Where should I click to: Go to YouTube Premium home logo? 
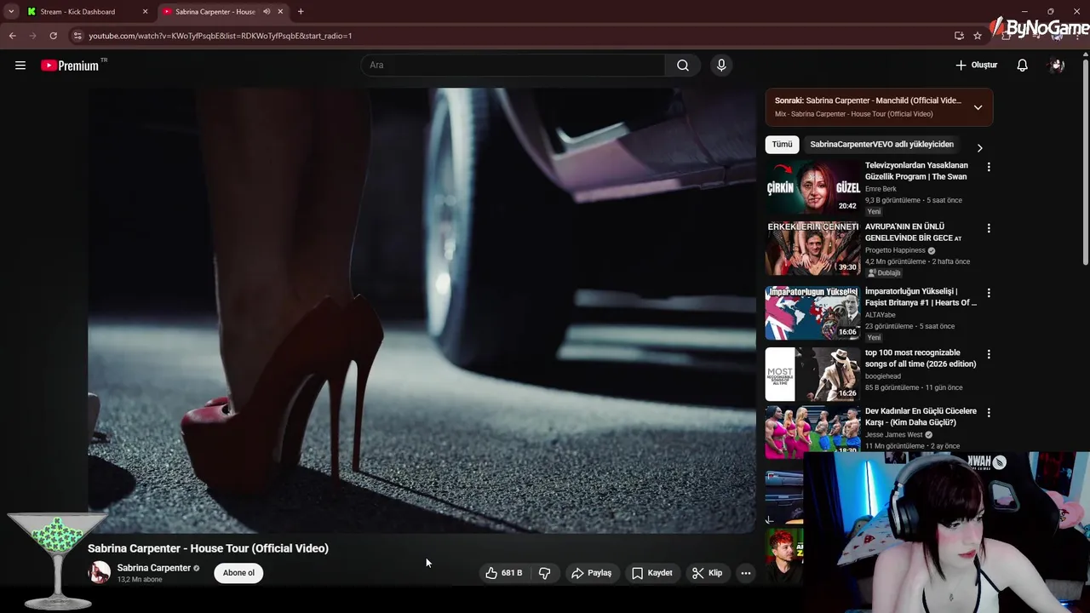70,66
